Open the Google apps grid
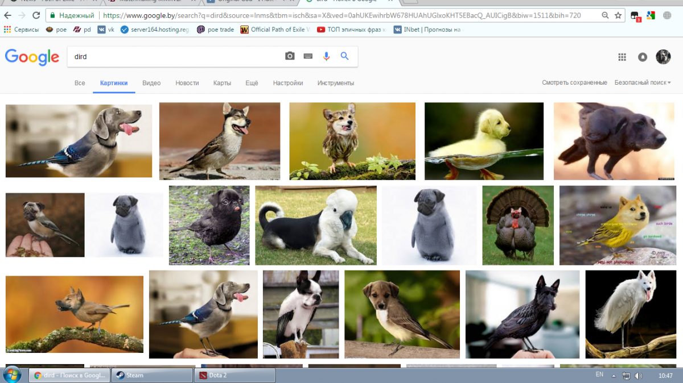 [x=622, y=57]
